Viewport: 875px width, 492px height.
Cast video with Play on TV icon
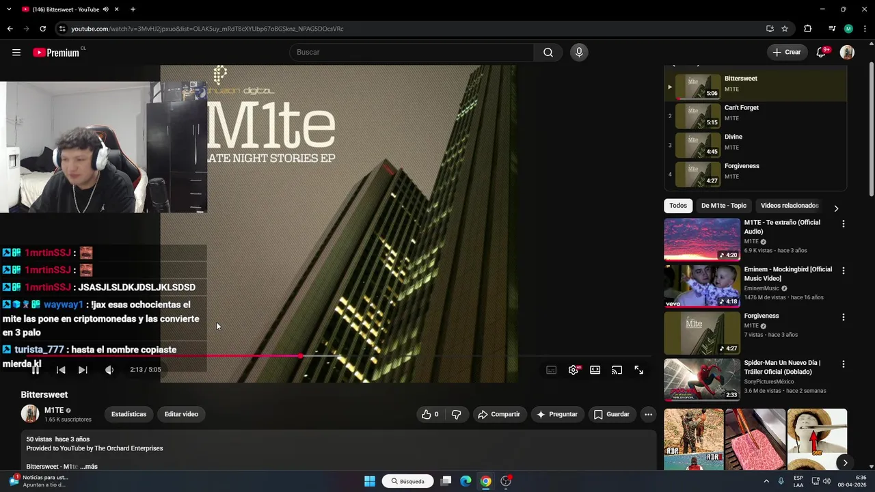[617, 370]
